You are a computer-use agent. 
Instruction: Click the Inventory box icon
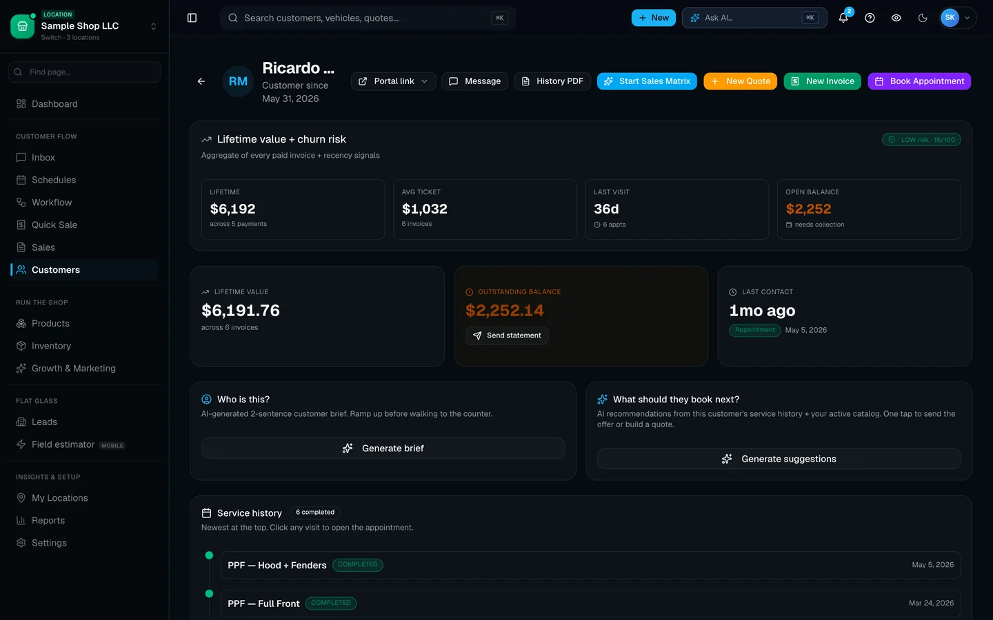pos(21,346)
